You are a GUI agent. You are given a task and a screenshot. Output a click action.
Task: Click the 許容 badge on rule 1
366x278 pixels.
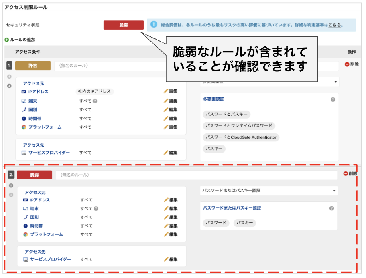33,66
